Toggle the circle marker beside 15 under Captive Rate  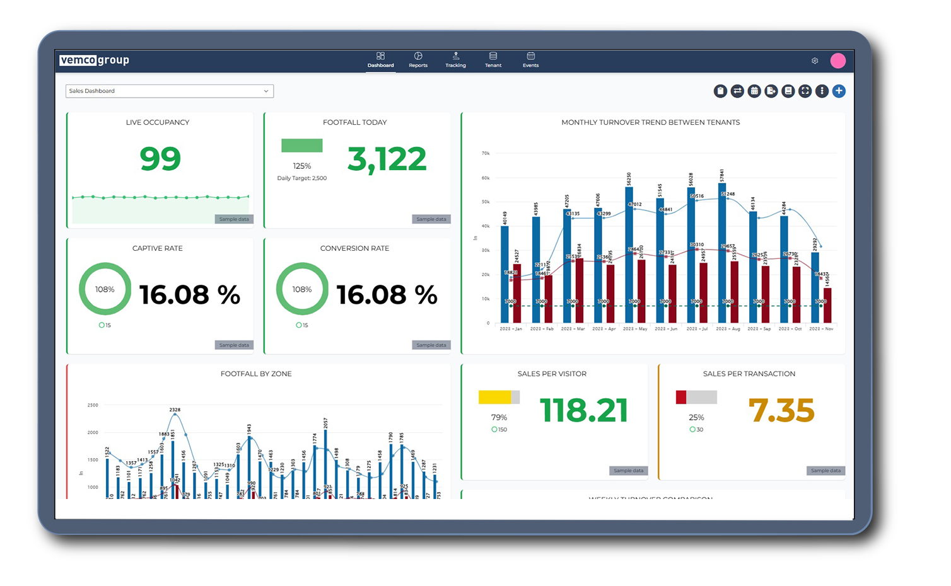pos(100,325)
